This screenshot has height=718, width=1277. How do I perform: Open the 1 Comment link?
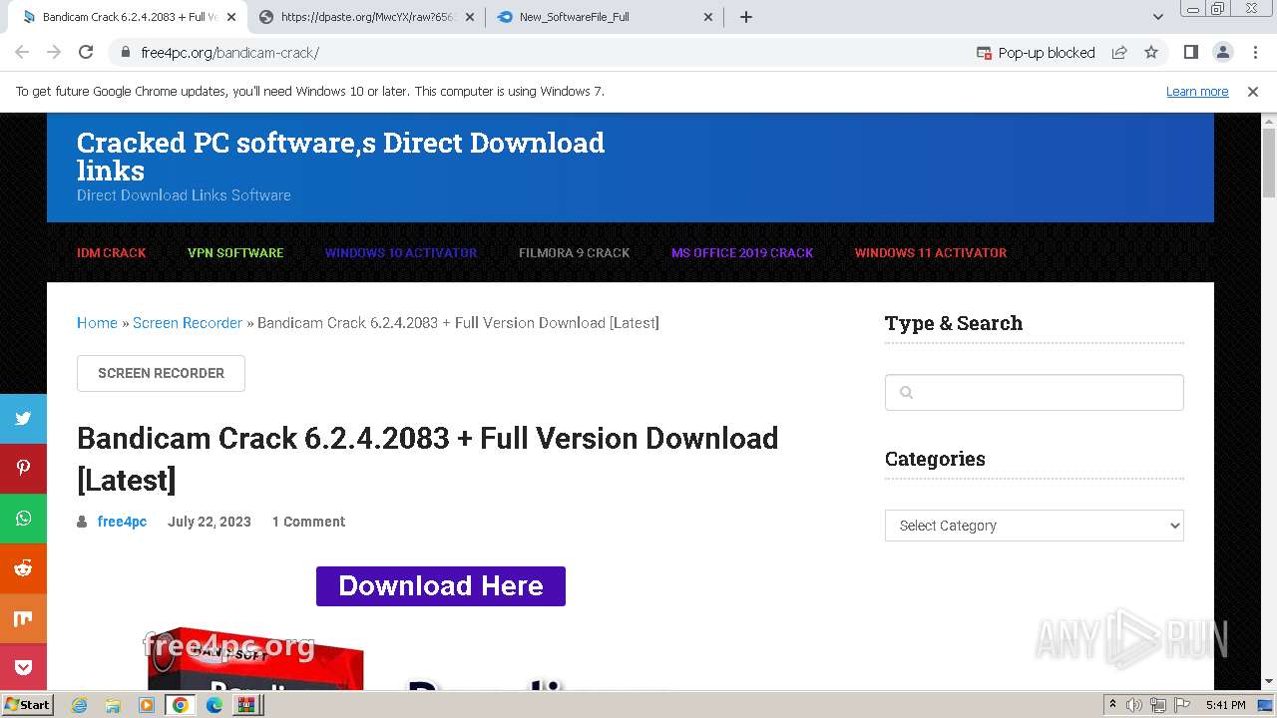click(x=308, y=522)
